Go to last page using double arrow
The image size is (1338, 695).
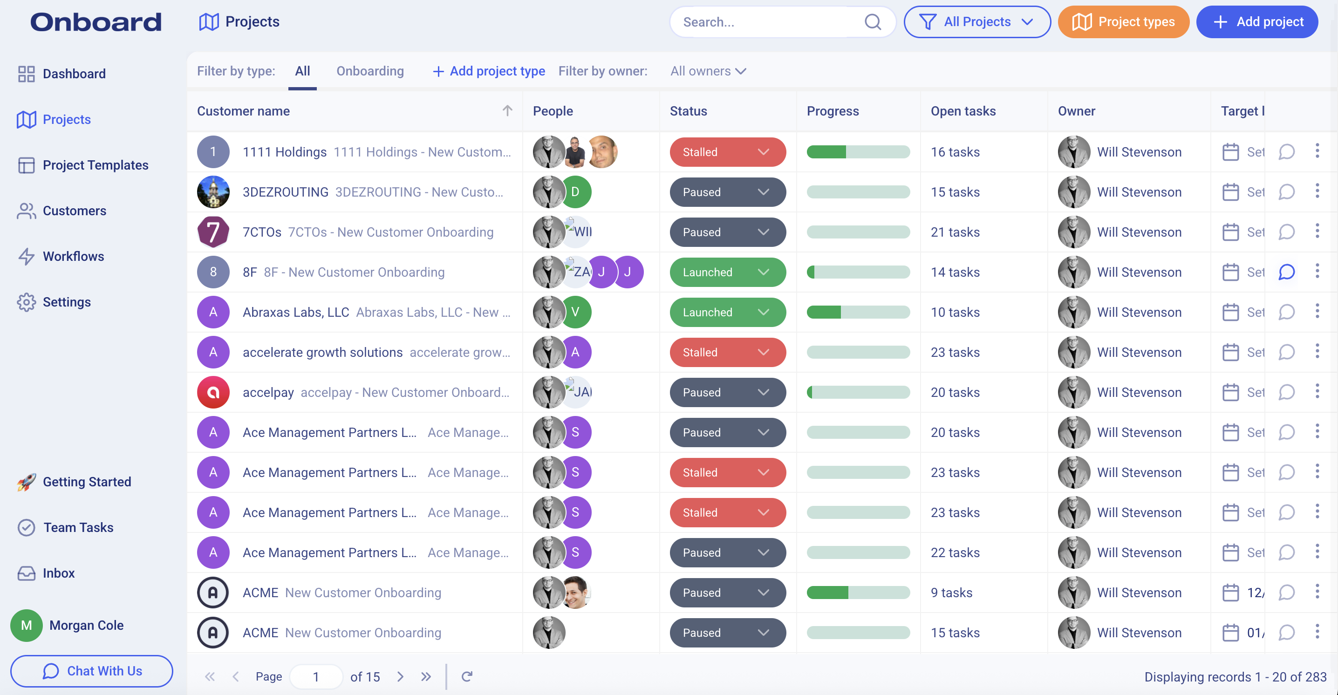tap(426, 676)
